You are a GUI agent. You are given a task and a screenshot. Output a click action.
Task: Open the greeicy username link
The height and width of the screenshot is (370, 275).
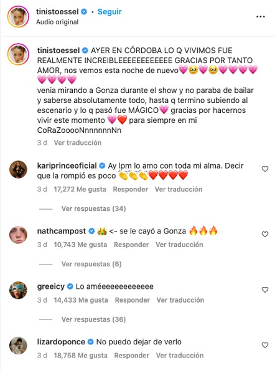click(51, 286)
